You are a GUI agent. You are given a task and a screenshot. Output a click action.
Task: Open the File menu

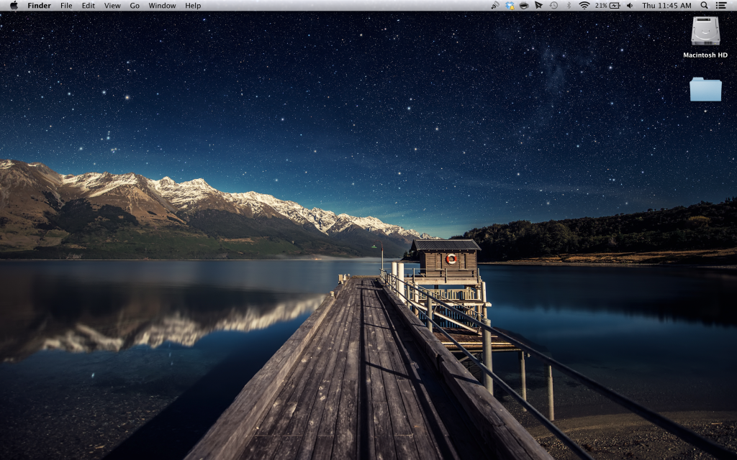(x=66, y=6)
